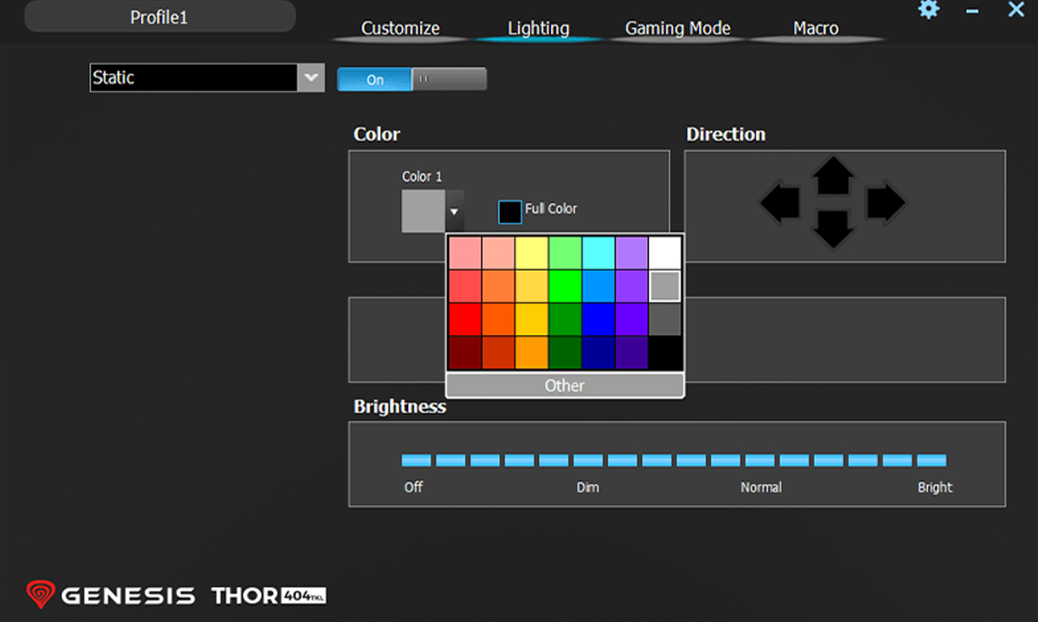Open the settings gear
The width and height of the screenshot is (1038, 622).
tap(928, 10)
